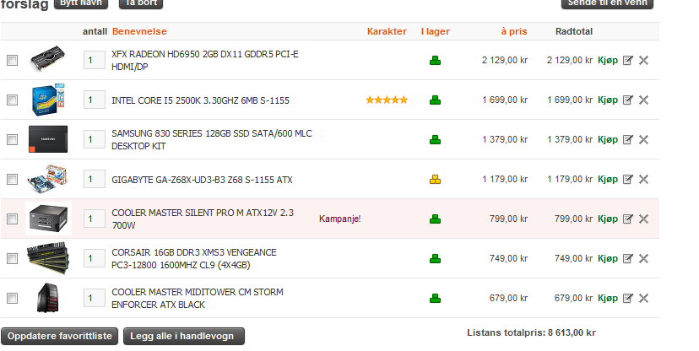Image resolution: width=699 pixels, height=351 pixels.
Task: Open Gigabyte motherboard thumbnail image
Action: (47, 179)
